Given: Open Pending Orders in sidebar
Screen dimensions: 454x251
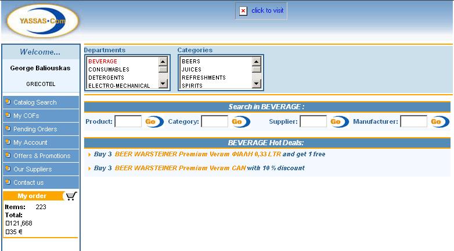Looking at the screenshot, I should (x=41, y=129).
